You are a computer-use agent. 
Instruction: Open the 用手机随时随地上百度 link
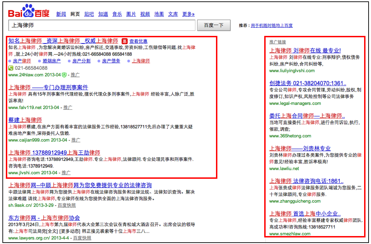coord(272,26)
